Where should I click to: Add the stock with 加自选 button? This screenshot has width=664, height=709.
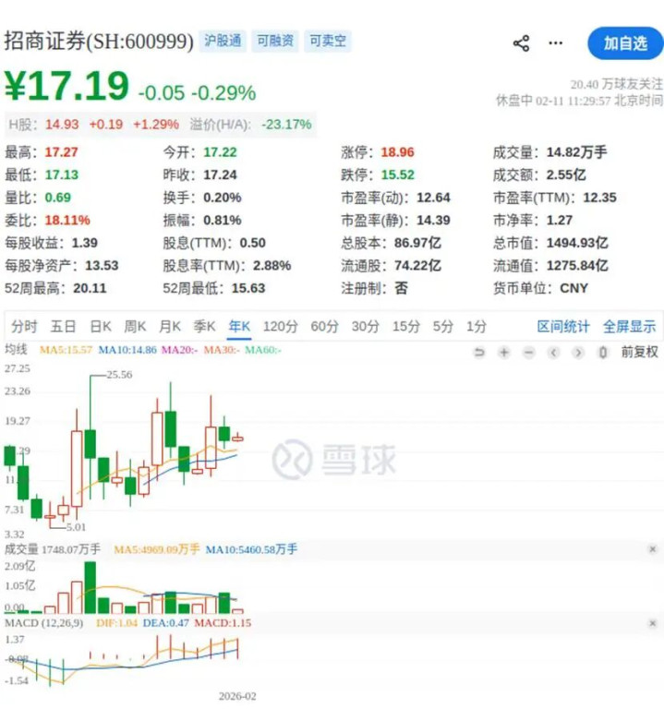tap(625, 43)
